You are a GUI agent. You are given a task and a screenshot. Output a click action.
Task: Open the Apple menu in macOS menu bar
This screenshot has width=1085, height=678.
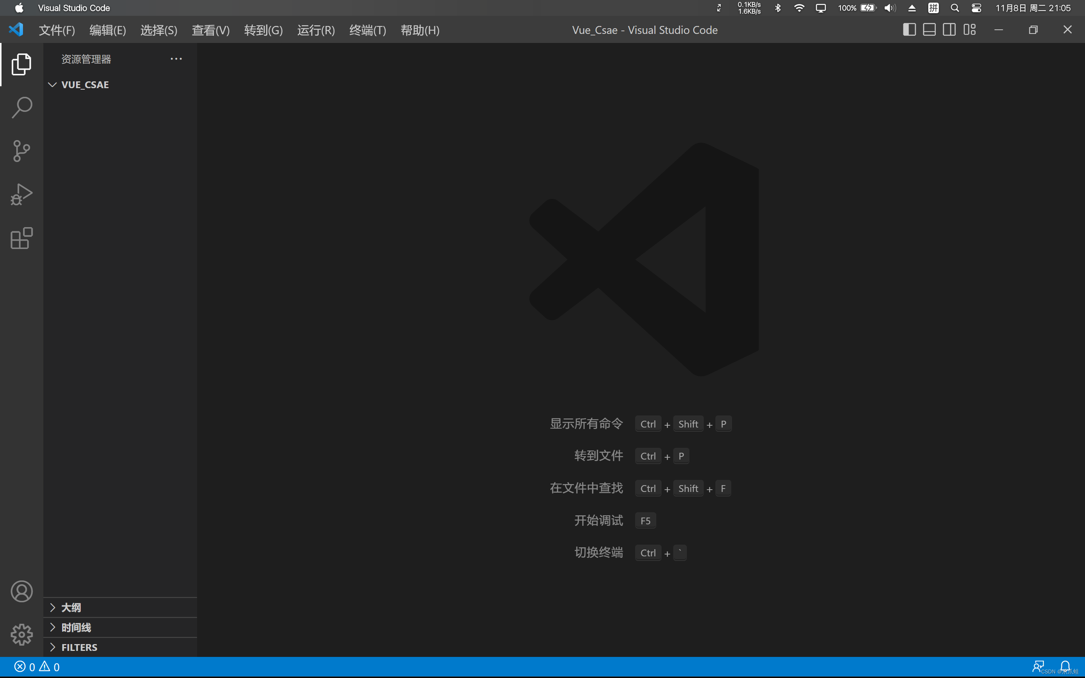19,8
